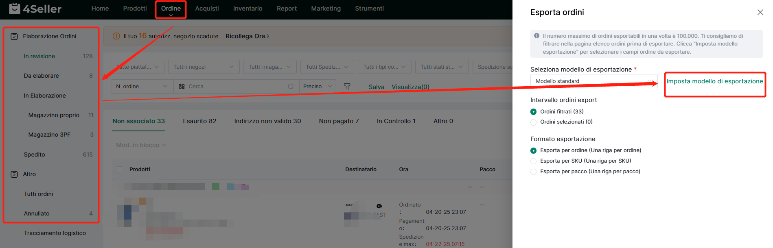
Task: Open the Report menu
Action: pos(287,9)
